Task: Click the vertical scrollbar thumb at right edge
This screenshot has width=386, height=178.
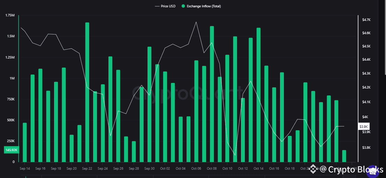Action: (x=385, y=37)
